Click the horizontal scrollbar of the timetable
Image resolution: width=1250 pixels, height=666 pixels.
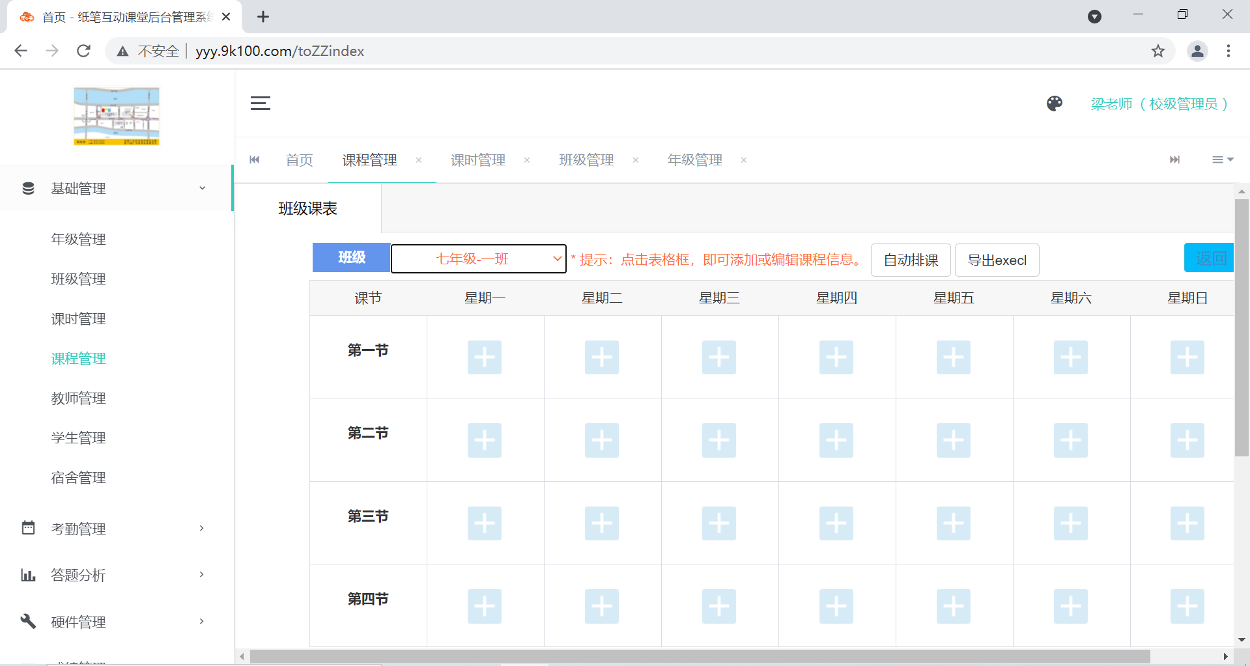coord(700,656)
